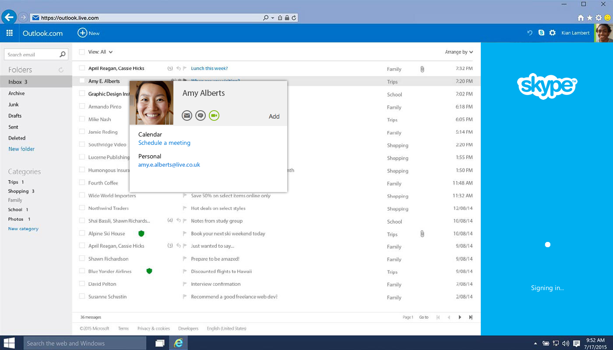Screen dimensions: 613x350
Task: Click attachment paperclip on Alpine Ski House row
Action: click(422, 234)
